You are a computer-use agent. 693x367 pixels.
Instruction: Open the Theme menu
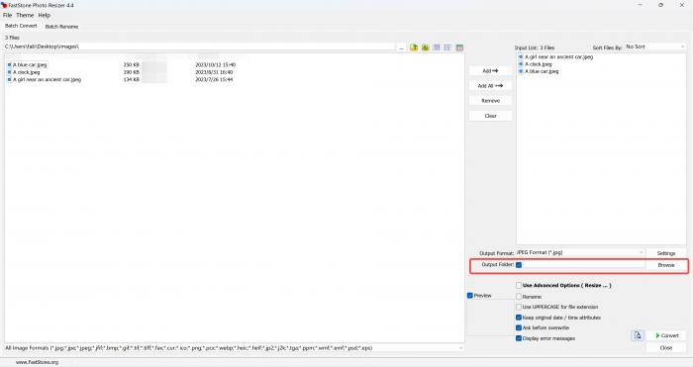pos(25,15)
